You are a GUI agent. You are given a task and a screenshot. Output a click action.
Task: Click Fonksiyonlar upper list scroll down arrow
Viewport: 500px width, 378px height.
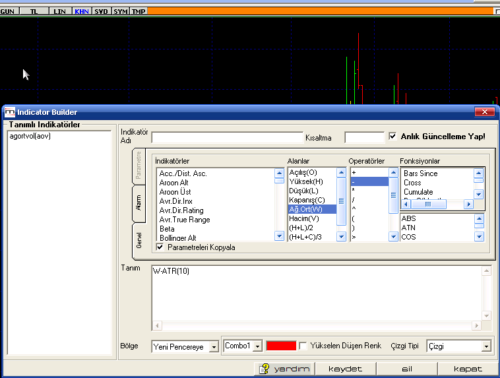tap(478, 194)
